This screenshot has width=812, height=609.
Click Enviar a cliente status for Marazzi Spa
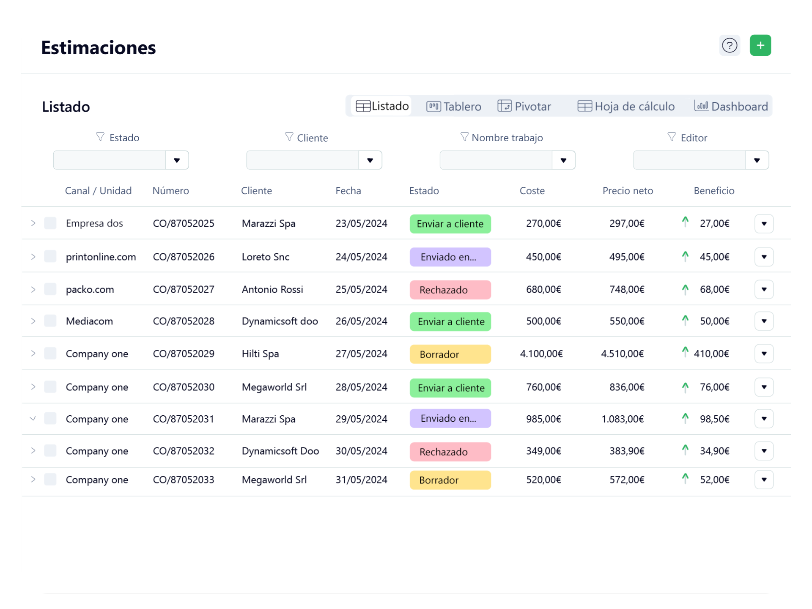coord(450,224)
